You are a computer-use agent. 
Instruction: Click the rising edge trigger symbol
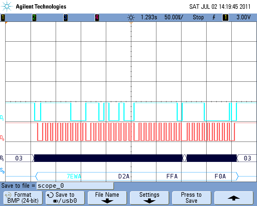click(x=214, y=17)
